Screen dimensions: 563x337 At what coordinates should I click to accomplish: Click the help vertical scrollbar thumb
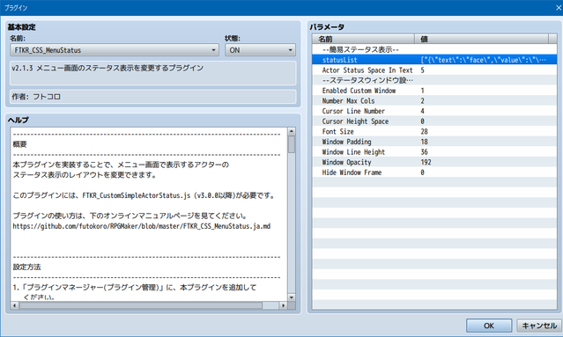coord(292,144)
